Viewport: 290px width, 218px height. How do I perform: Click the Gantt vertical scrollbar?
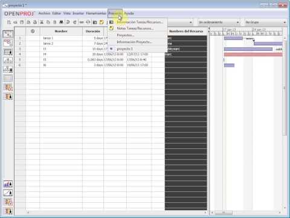[x=285, y=123]
